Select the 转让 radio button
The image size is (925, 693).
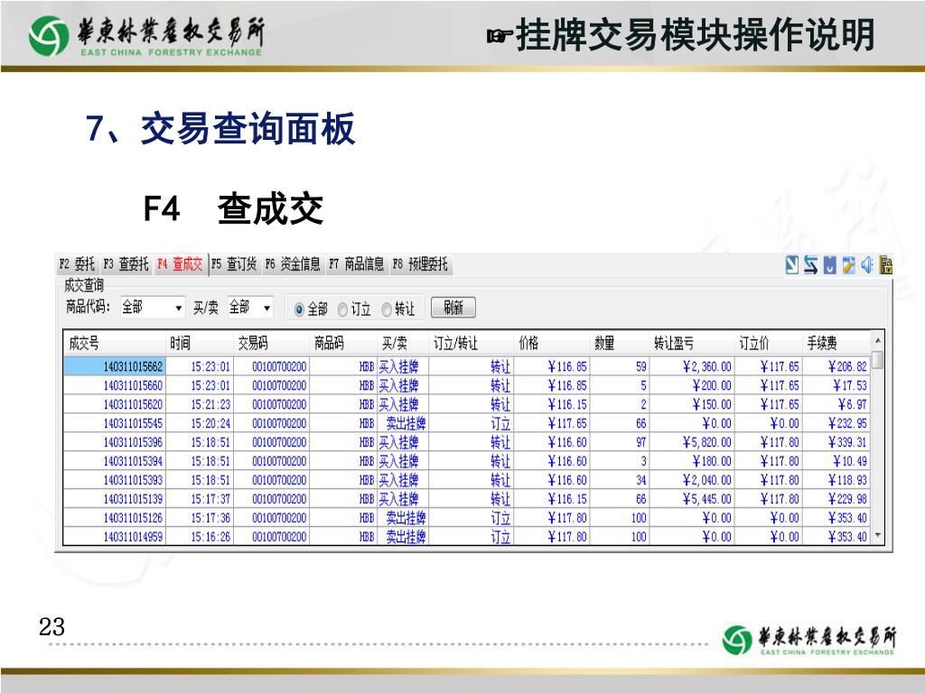387,309
